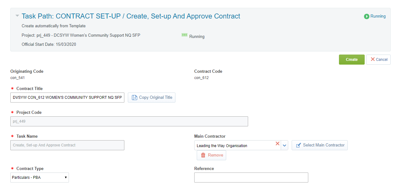Expand the Main Contractor dropdown arrow
The width and height of the screenshot is (401, 191).
(284, 146)
